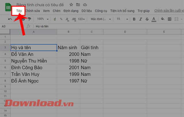Click the merge cells icon
184x117 pixels.
[176, 19]
